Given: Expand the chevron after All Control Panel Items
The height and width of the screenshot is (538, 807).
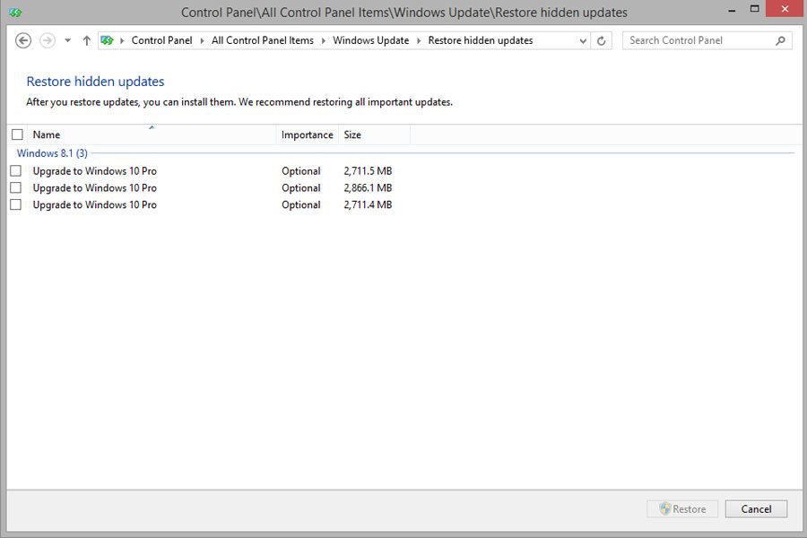Looking at the screenshot, I should pyautogui.click(x=323, y=40).
